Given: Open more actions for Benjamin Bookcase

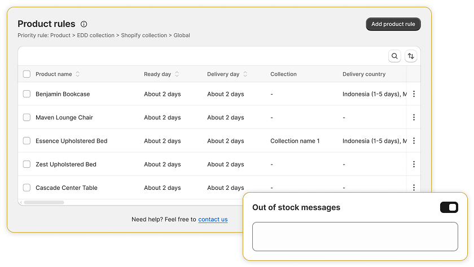Looking at the screenshot, I should [x=414, y=94].
